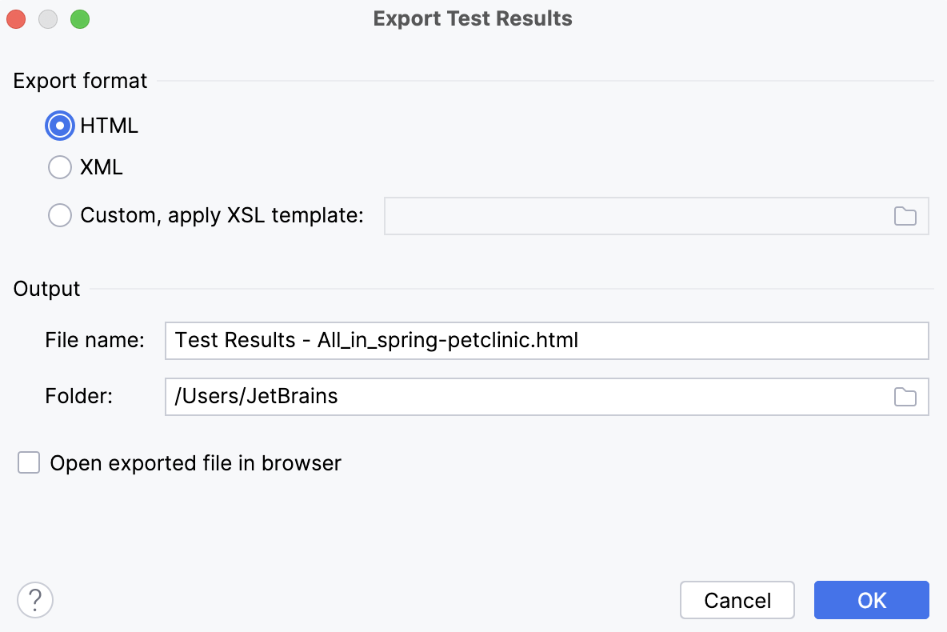Minimize the dialog with the yellow button

[x=47, y=18]
